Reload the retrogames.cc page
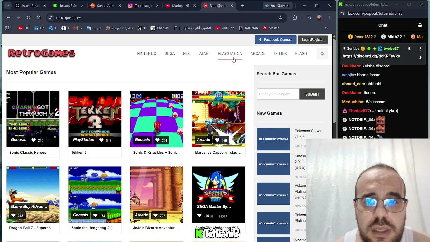The image size is (430, 242). tap(29, 18)
